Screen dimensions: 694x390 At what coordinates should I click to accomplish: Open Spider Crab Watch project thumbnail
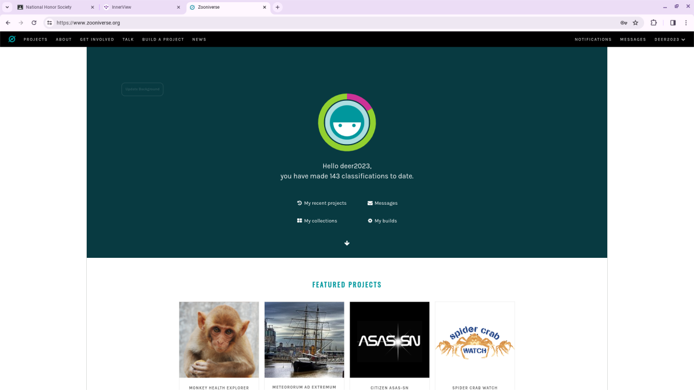(475, 340)
